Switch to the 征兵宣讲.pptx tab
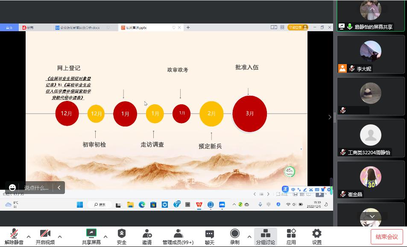This screenshot has height=247, width=407. tap(145, 27)
